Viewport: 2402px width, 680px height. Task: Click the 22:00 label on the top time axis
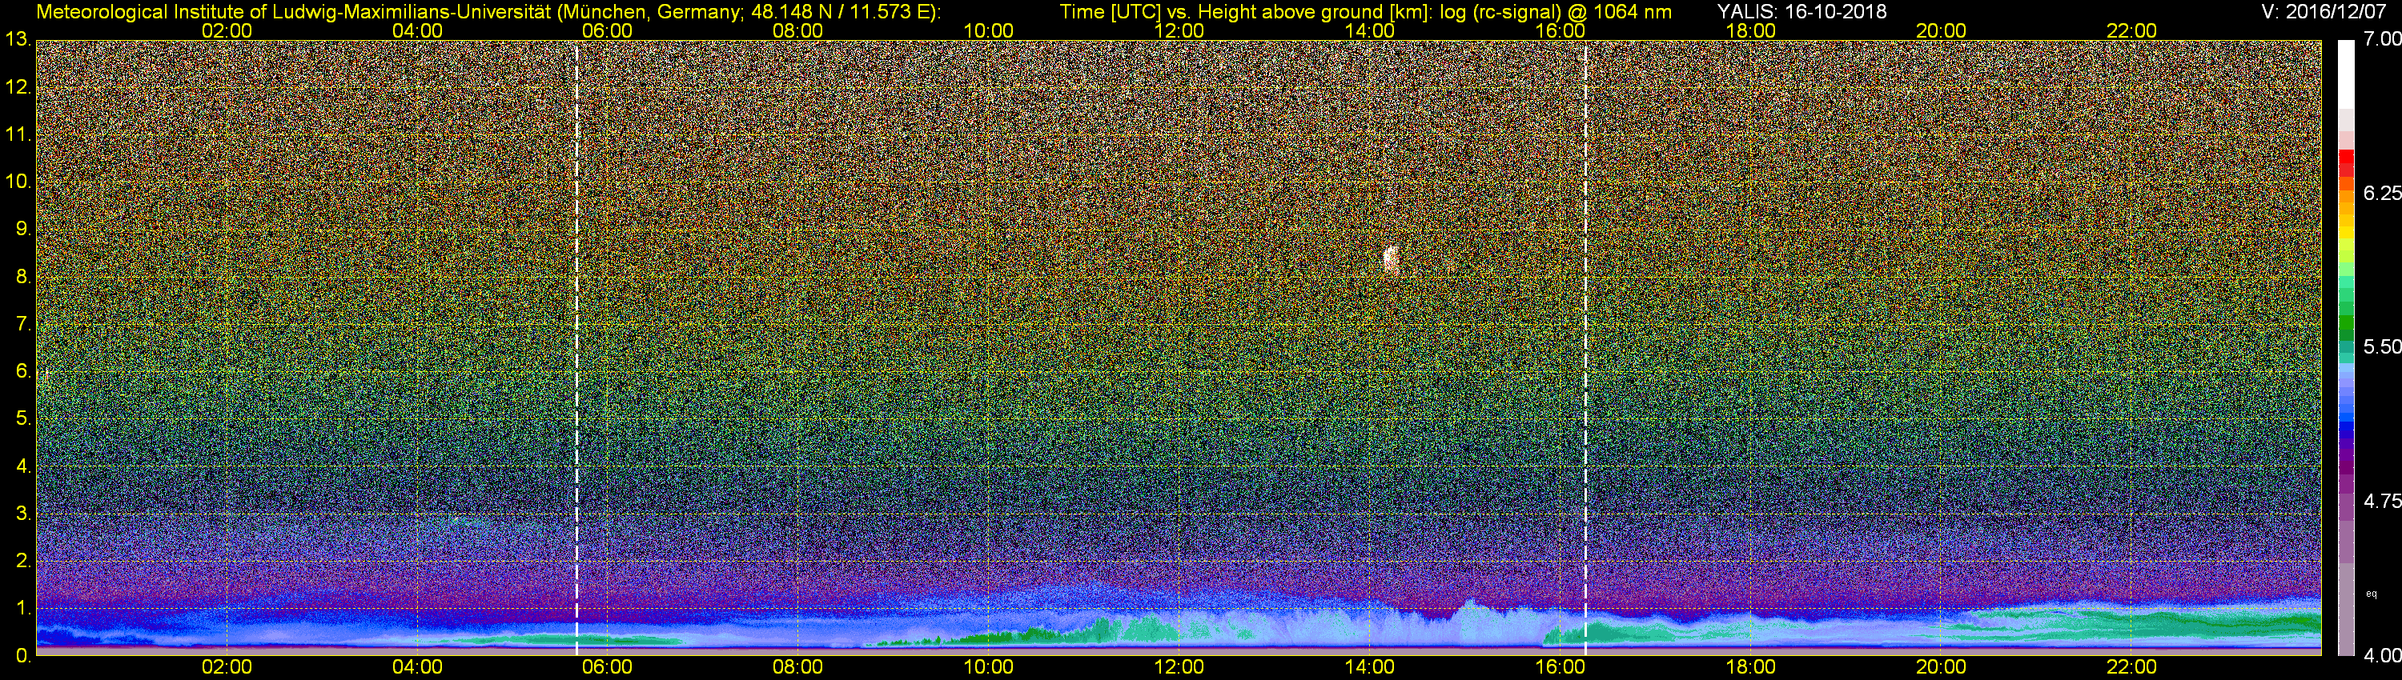pos(2131,30)
